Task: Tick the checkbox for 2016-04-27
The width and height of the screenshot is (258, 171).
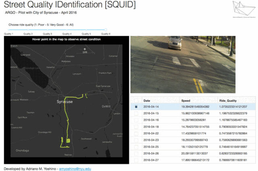Action: [x=136, y=159]
